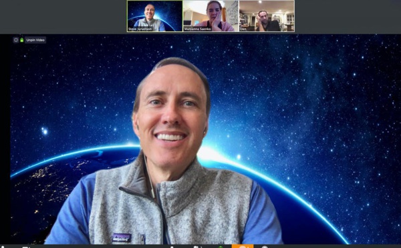The image size is (401, 248).
Task: Select Dan's video thumbnail
Action: [x=267, y=16]
